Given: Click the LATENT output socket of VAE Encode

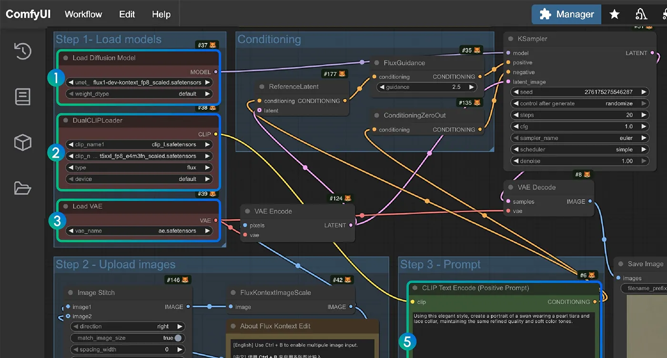Looking at the screenshot, I should tap(351, 225).
